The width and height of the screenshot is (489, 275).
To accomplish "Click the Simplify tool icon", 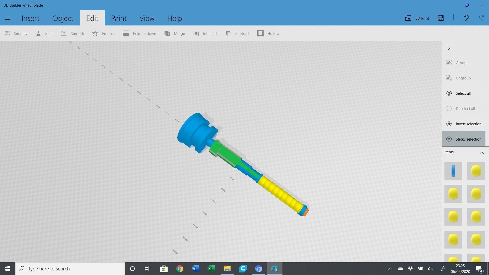I will (7, 33).
